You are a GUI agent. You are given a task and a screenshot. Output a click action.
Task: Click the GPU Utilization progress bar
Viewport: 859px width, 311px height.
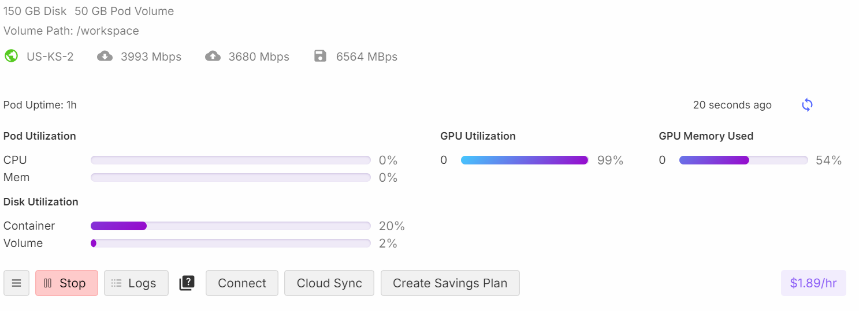[x=525, y=160]
